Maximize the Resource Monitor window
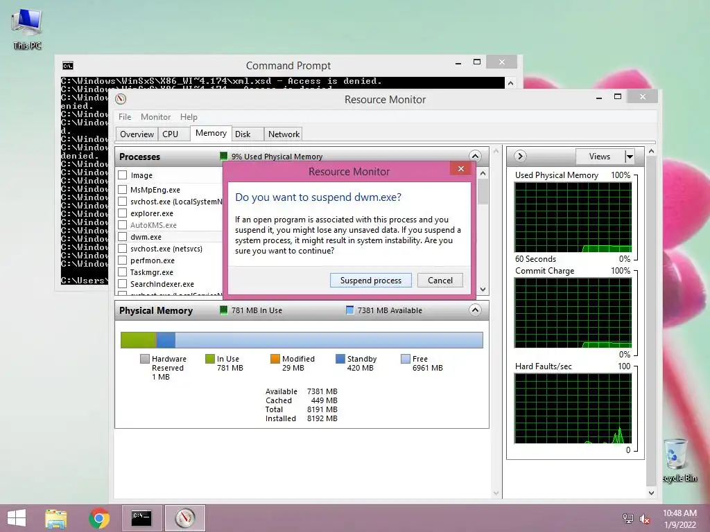Image resolution: width=710 pixels, height=532 pixels. (x=618, y=97)
